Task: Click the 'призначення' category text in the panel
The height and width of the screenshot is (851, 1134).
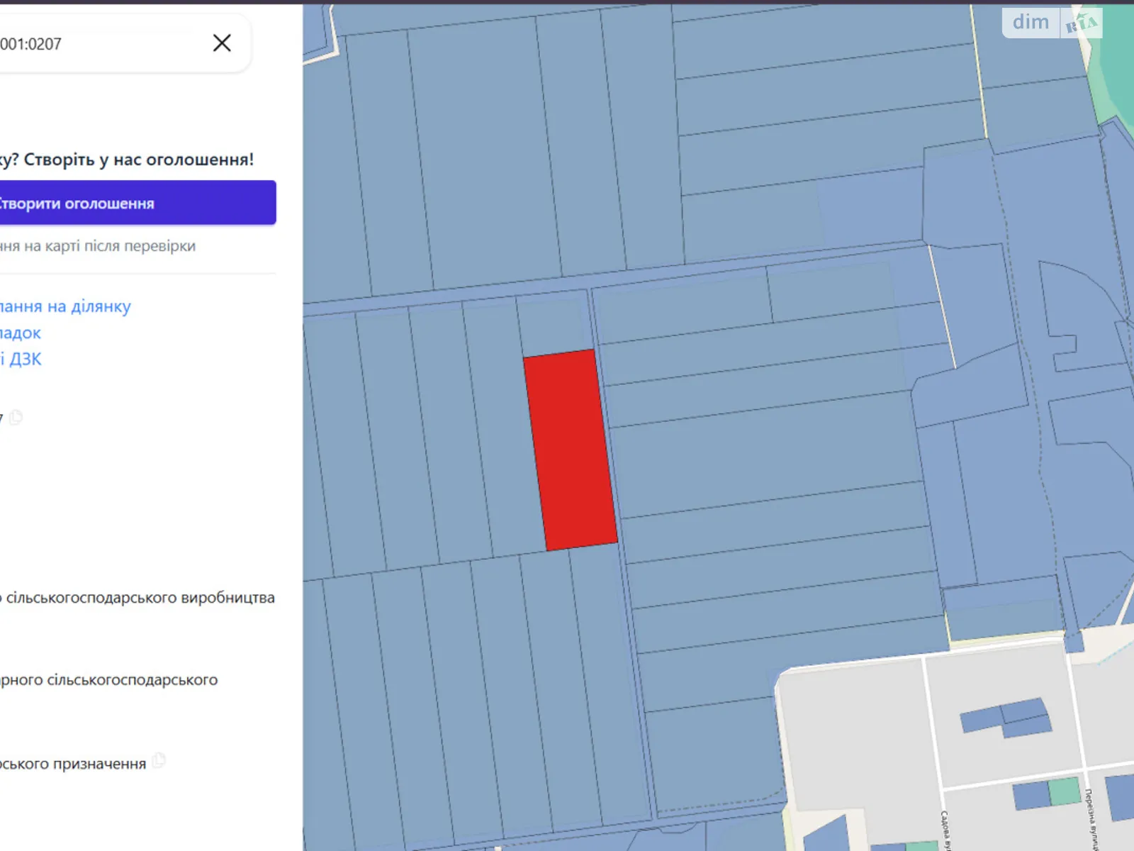Action: [73, 764]
